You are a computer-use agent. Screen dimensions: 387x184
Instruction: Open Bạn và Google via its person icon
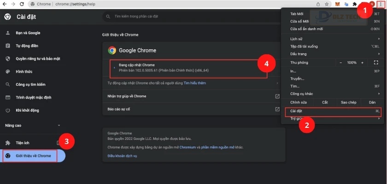click(x=8, y=33)
